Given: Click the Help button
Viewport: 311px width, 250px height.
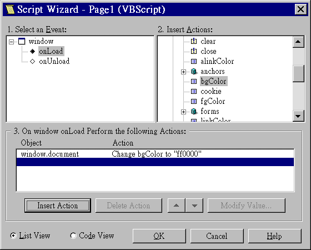Looking at the screenshot, I should tap(274, 236).
